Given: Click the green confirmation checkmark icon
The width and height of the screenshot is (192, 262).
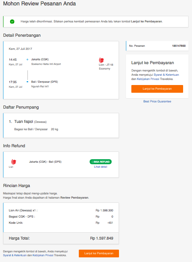Looking at the screenshot, I should pos(12,21).
